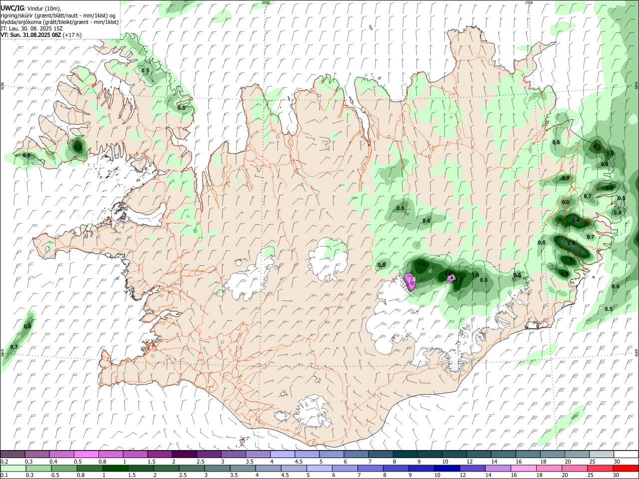This screenshot has height=479, width=639.
Task: Select the 'slydda/snjókoma' legend description line
Action: [59, 22]
